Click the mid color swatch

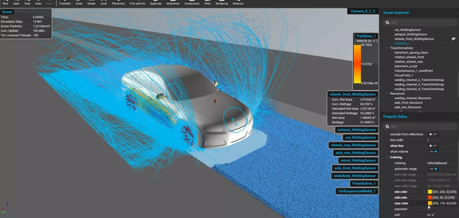click(430, 197)
